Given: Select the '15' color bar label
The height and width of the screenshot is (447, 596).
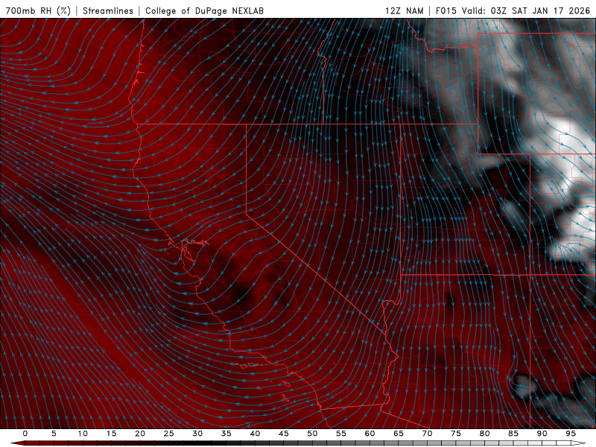Looking at the screenshot, I should tap(111, 434).
